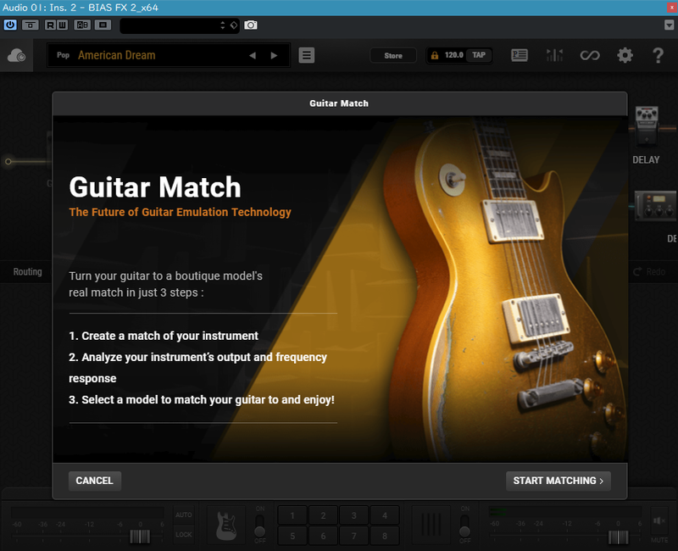678x551 pixels.
Task: Select scene slot 6
Action: tap(323, 536)
